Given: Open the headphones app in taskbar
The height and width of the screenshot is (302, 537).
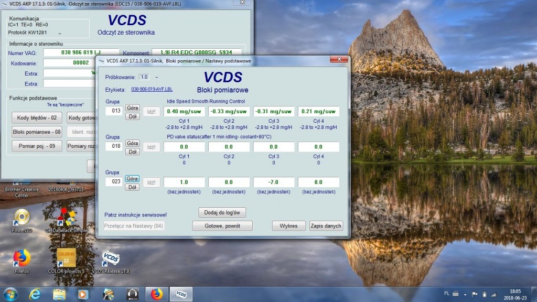Looking at the screenshot, I should (x=132, y=294).
